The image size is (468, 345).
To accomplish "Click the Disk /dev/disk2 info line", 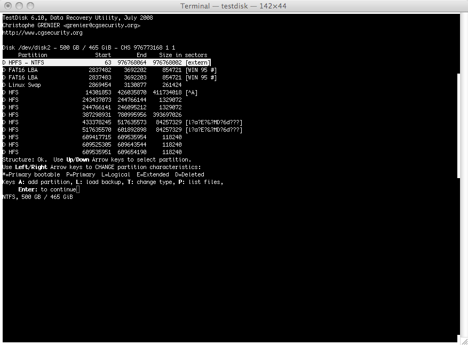I will click(x=89, y=47).
